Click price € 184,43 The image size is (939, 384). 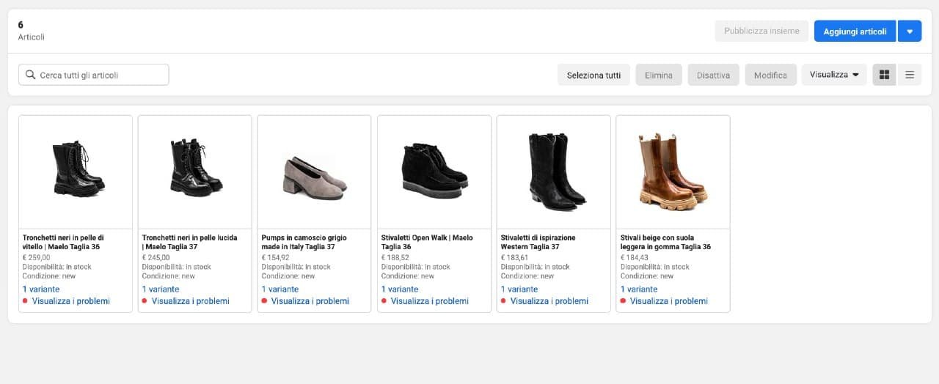[x=635, y=257]
